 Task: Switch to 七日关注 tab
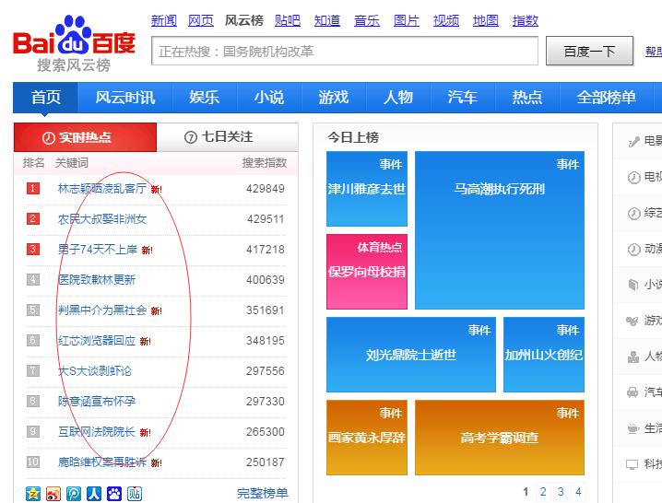click(227, 137)
